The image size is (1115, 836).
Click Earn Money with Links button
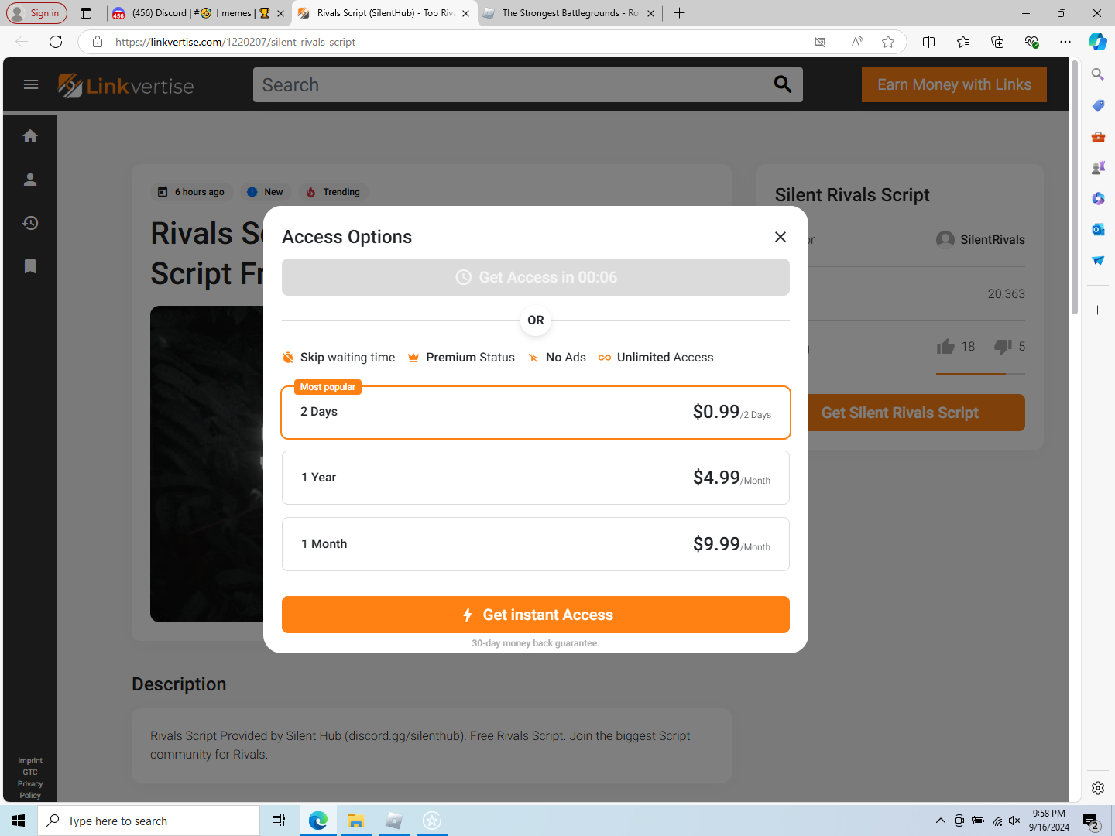954,84
